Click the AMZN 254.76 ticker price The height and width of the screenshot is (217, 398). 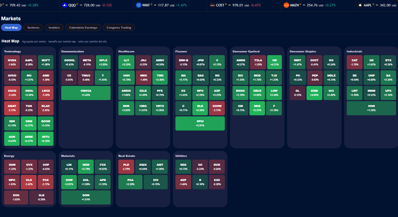click(312, 5)
